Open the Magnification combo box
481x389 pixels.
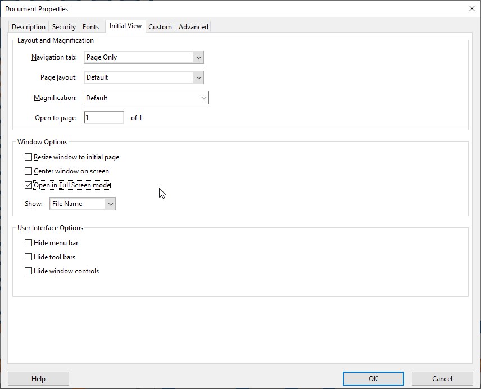[x=146, y=98]
